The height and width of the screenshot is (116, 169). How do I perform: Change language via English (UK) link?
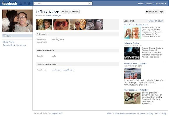[x=57, y=113]
